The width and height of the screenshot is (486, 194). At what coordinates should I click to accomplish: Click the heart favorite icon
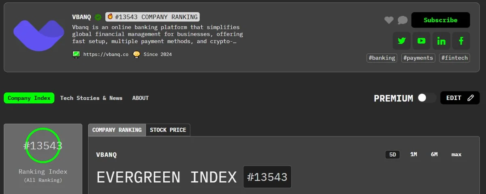pyautogui.click(x=389, y=20)
